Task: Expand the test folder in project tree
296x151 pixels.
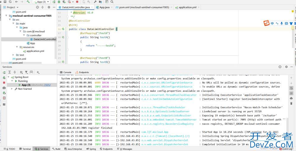Action: click(x=13, y=55)
